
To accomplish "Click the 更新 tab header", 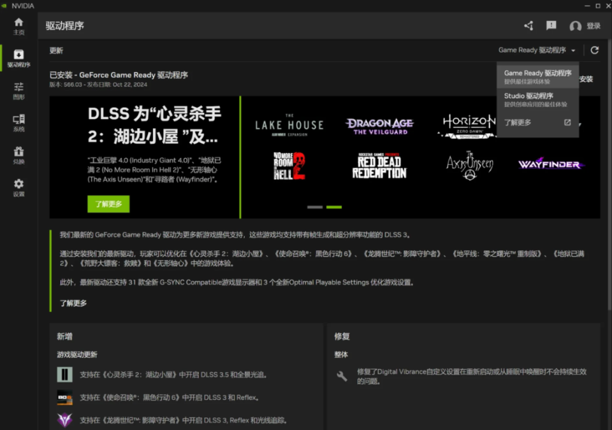I will click(x=56, y=50).
